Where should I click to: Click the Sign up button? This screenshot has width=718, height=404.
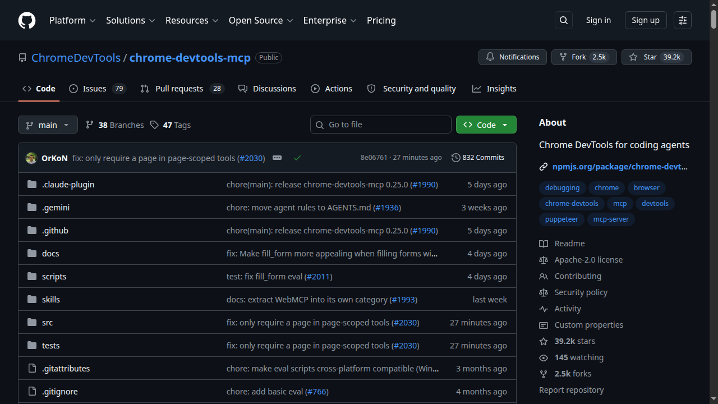coord(646,20)
